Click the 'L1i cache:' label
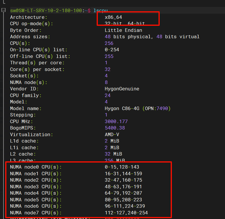225x219 pixels. click(24, 147)
